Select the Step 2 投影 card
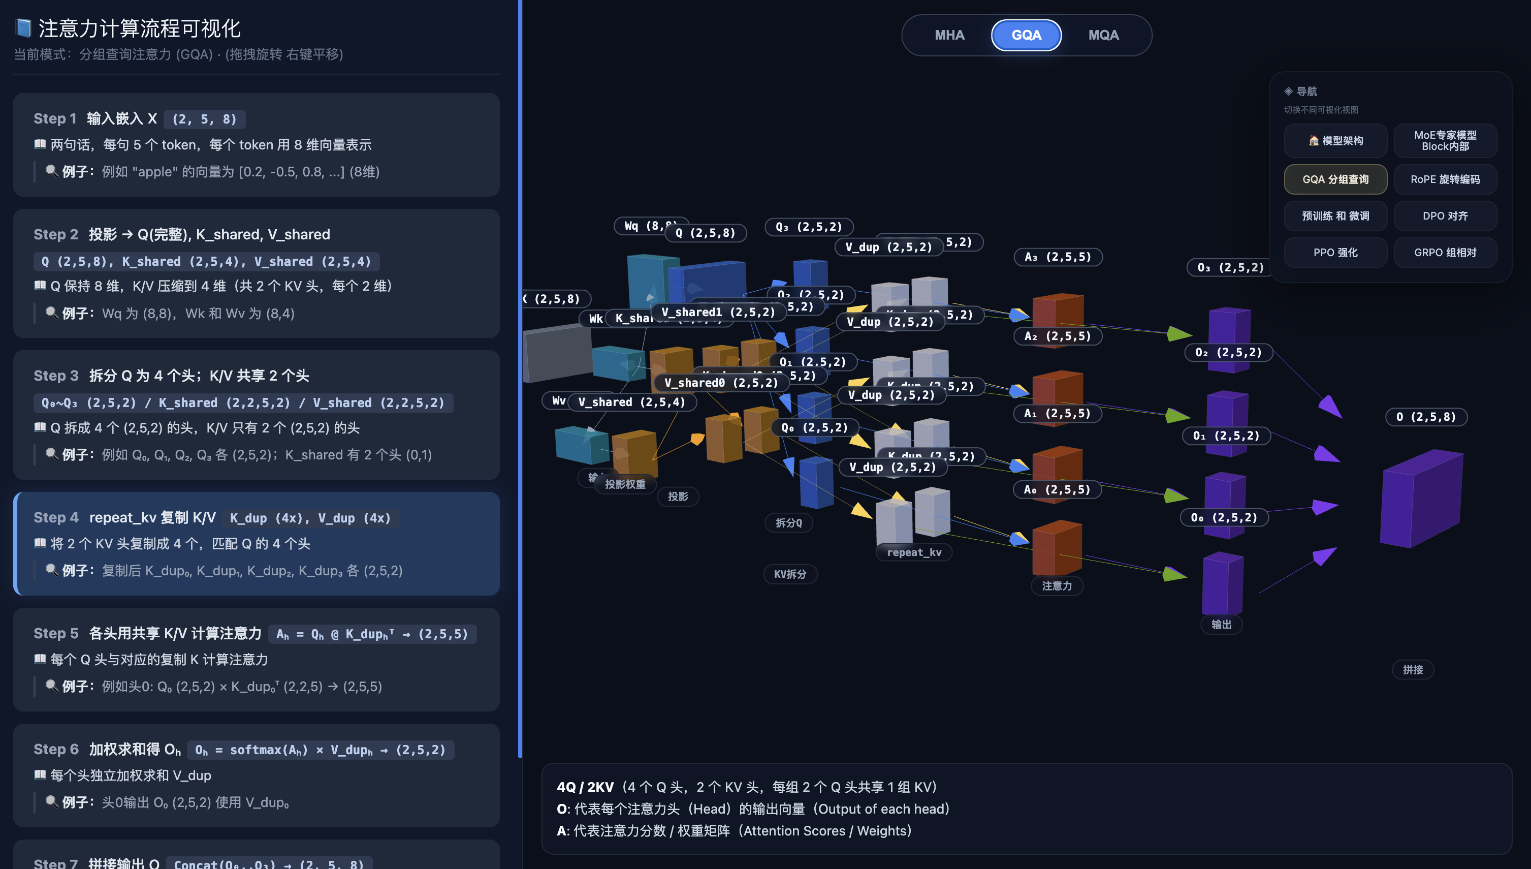Image resolution: width=1531 pixels, height=869 pixels. pos(257,273)
